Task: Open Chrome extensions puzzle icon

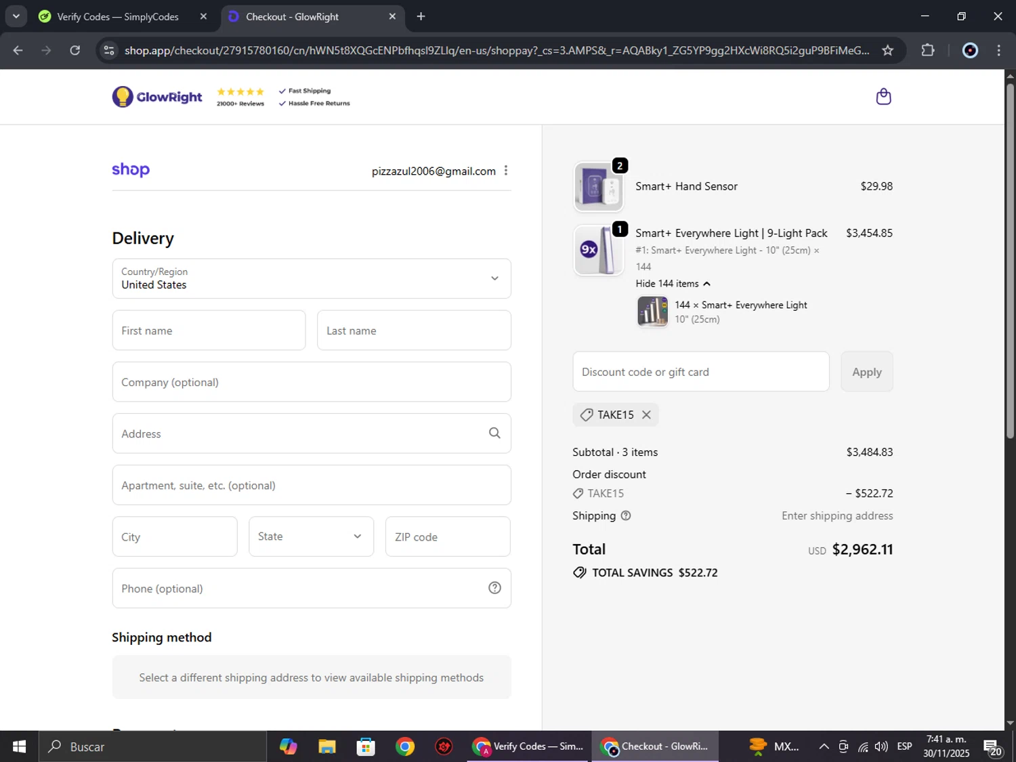Action: click(928, 50)
